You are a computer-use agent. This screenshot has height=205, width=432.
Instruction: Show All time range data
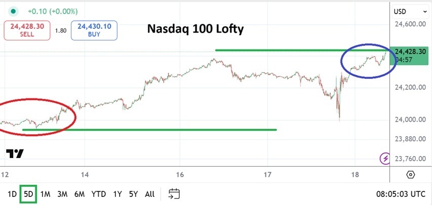tap(150, 194)
